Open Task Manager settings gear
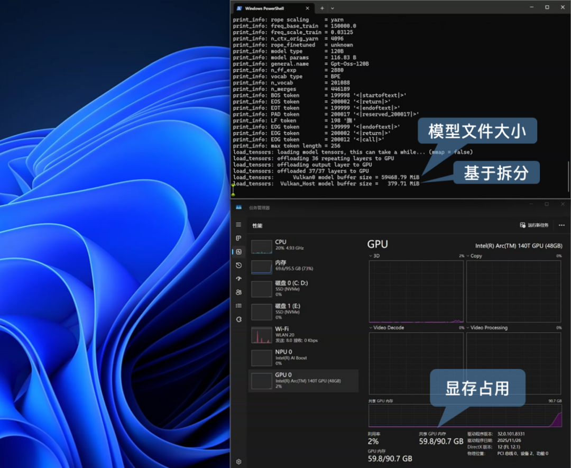Viewport: 571px width, 468px height. point(238,462)
